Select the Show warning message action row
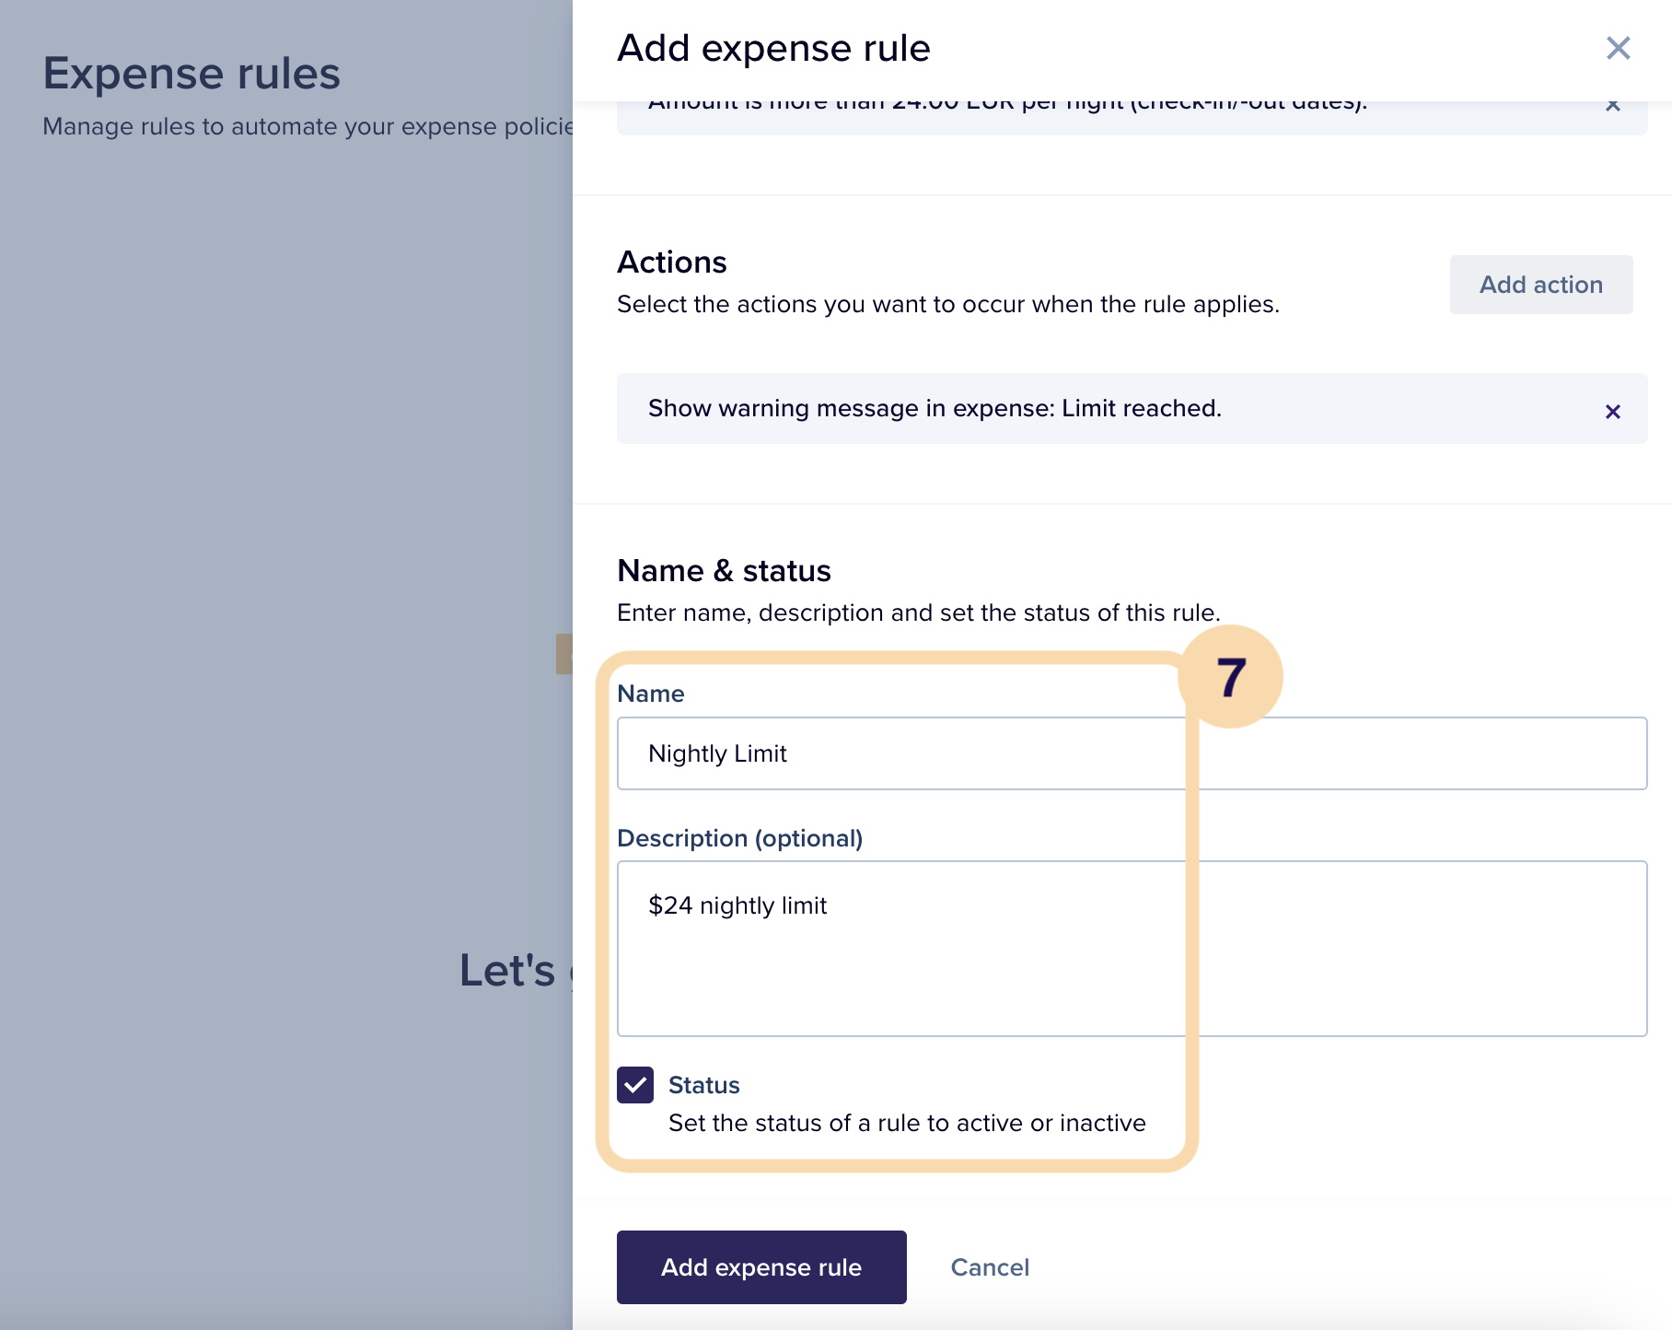The width and height of the screenshot is (1672, 1330). point(1132,408)
